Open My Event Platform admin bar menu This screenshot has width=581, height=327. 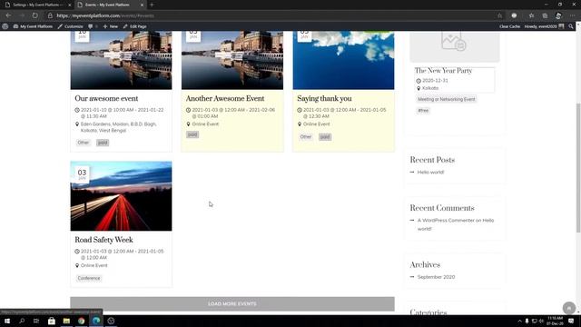point(33,26)
